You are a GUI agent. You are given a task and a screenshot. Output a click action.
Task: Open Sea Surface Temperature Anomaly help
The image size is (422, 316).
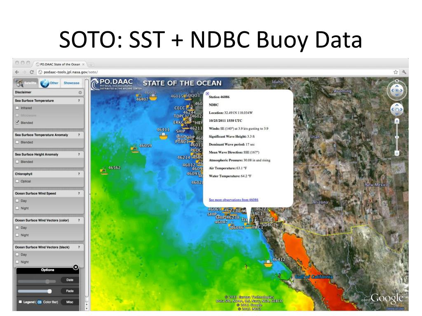(x=79, y=135)
